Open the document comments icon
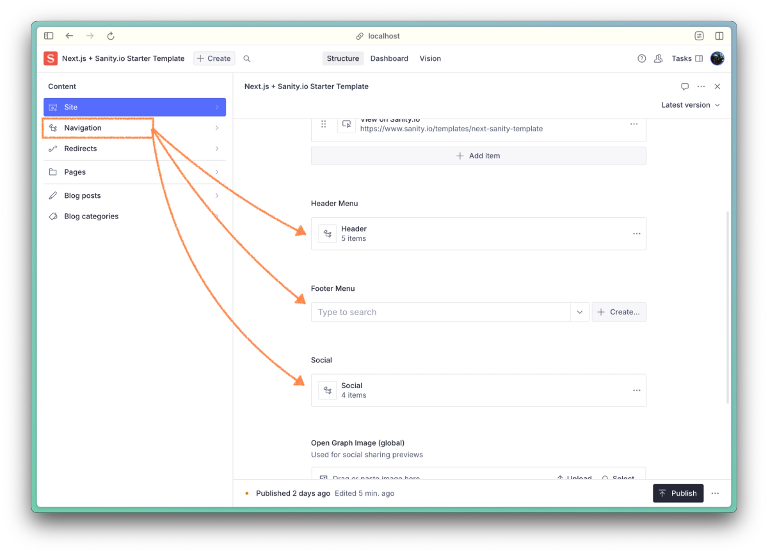This screenshot has height=554, width=768. coord(685,86)
